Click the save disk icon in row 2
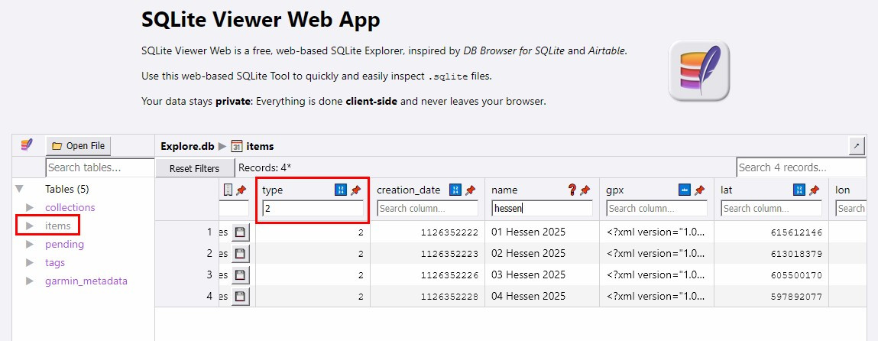Image resolution: width=878 pixels, height=341 pixels. tap(240, 254)
